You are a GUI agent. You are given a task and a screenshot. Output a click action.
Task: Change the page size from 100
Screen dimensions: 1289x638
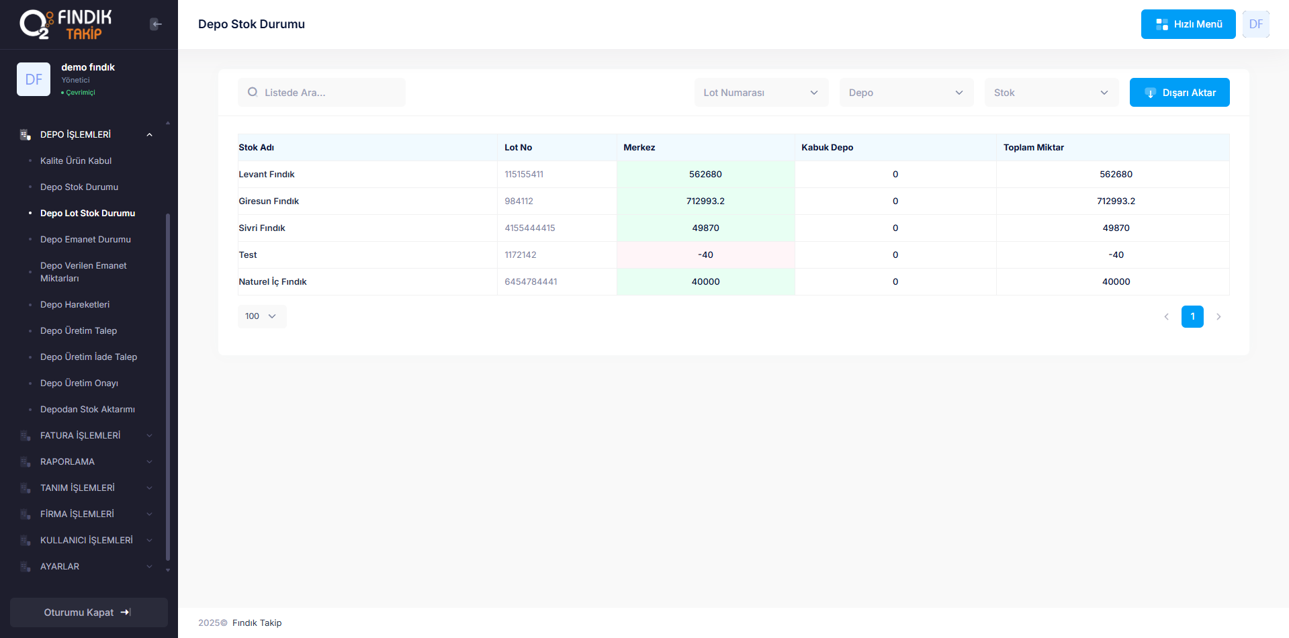coord(261,316)
